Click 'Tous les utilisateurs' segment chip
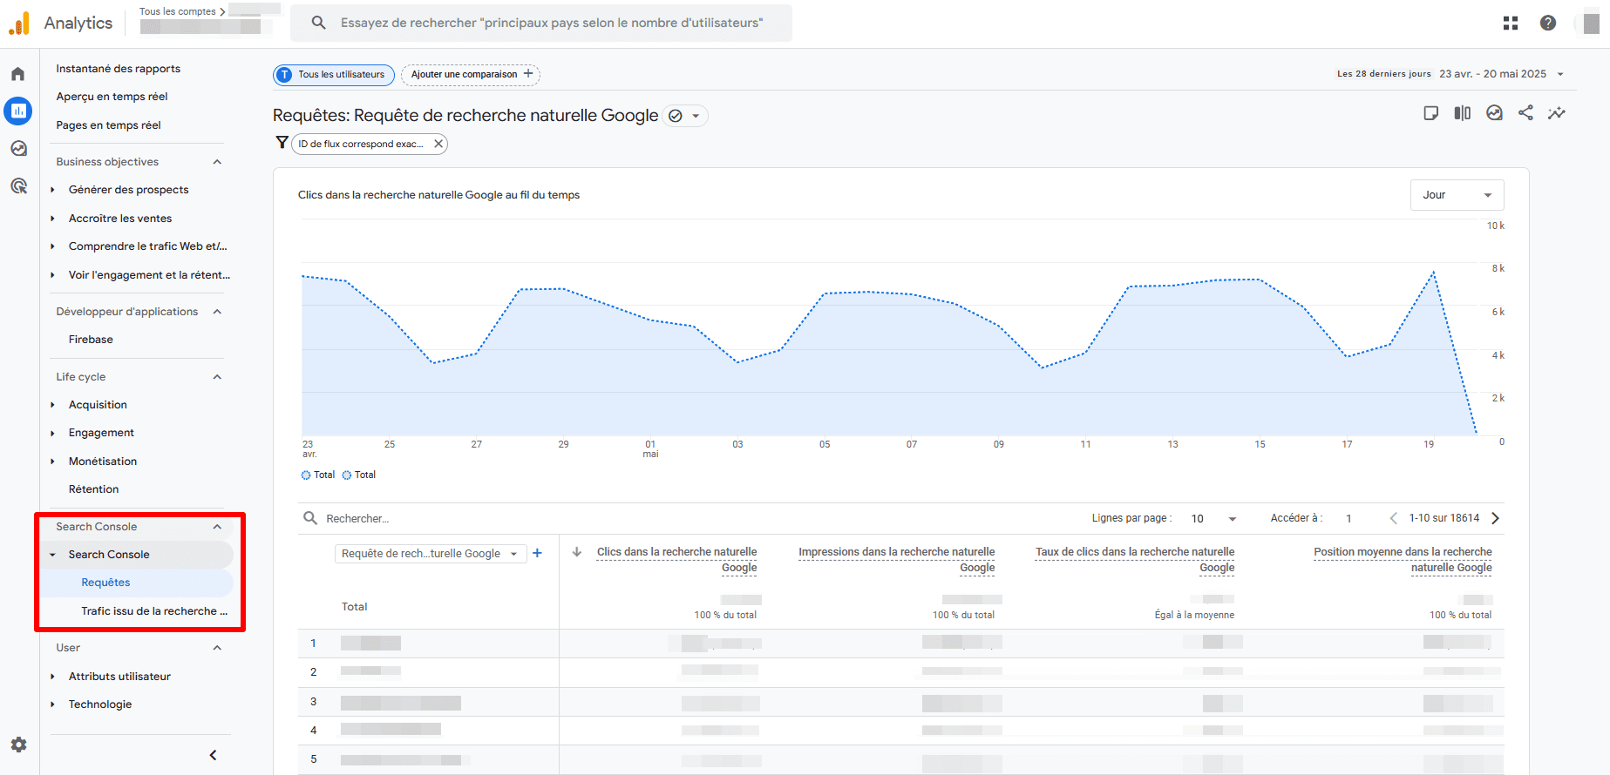The image size is (1610, 775). 333,75
